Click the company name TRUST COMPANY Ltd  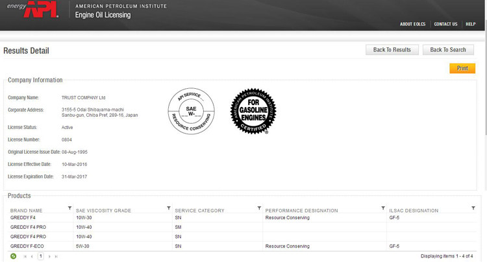click(83, 98)
